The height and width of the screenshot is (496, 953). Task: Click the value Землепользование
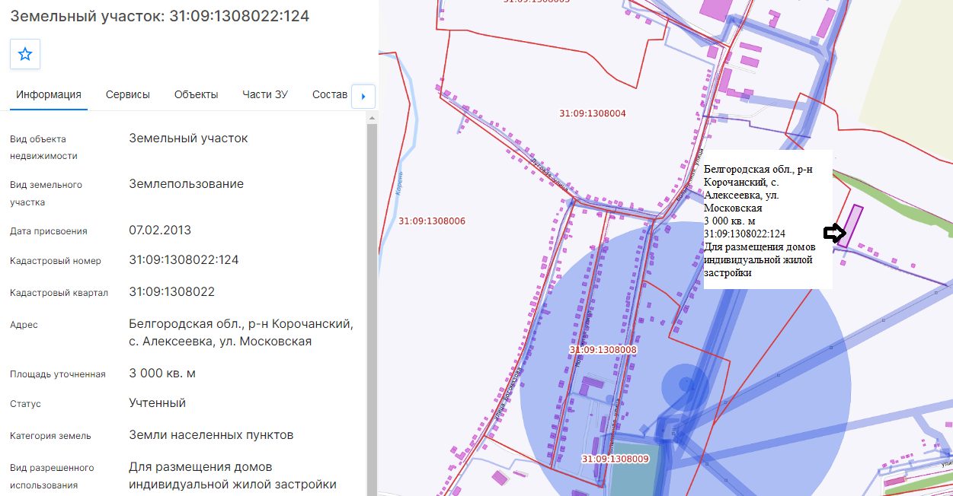(187, 184)
